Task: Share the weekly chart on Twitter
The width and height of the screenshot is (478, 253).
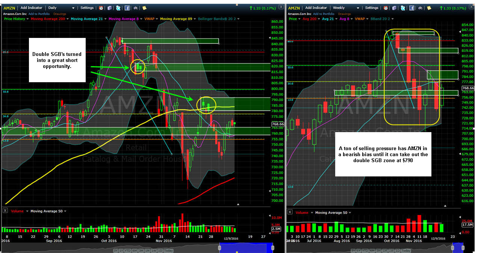Action: [403, 8]
